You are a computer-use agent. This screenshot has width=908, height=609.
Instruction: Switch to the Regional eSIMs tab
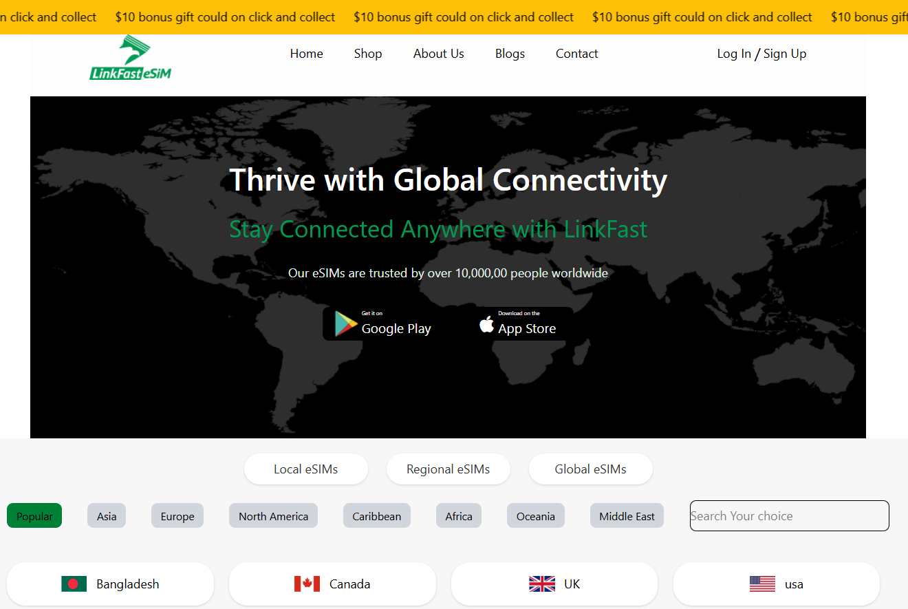coord(448,469)
